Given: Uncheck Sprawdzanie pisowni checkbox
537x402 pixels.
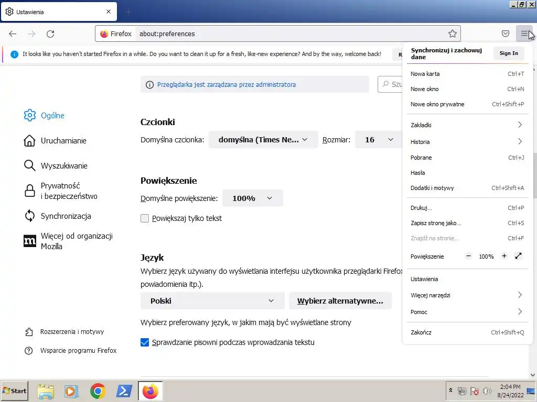Looking at the screenshot, I should (145, 342).
